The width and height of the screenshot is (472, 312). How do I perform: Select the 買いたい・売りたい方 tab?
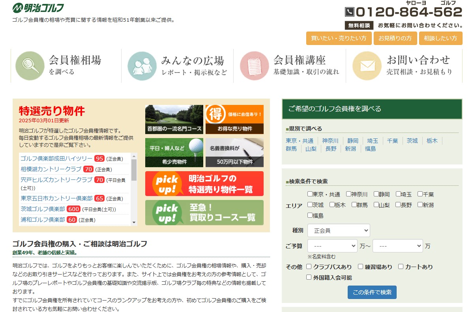coord(339,38)
